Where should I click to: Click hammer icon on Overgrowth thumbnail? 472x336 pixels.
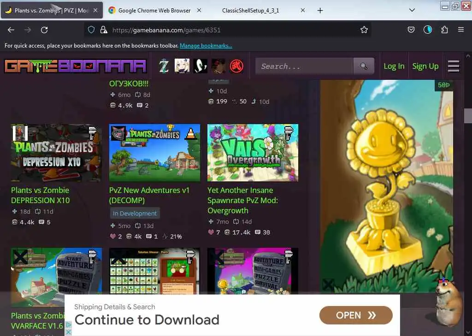(x=289, y=133)
